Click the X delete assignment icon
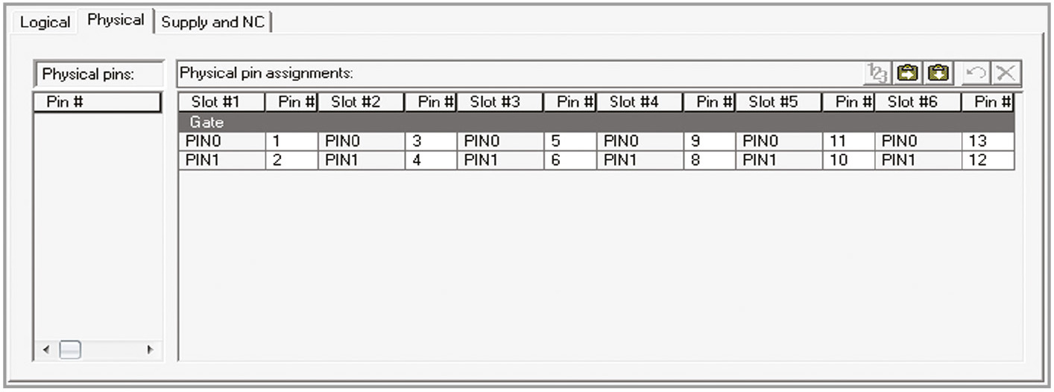 tap(1006, 73)
